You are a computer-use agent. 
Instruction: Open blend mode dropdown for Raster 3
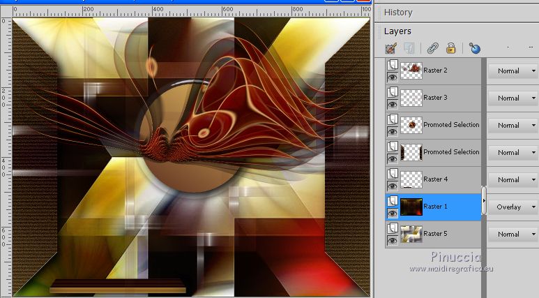point(513,98)
